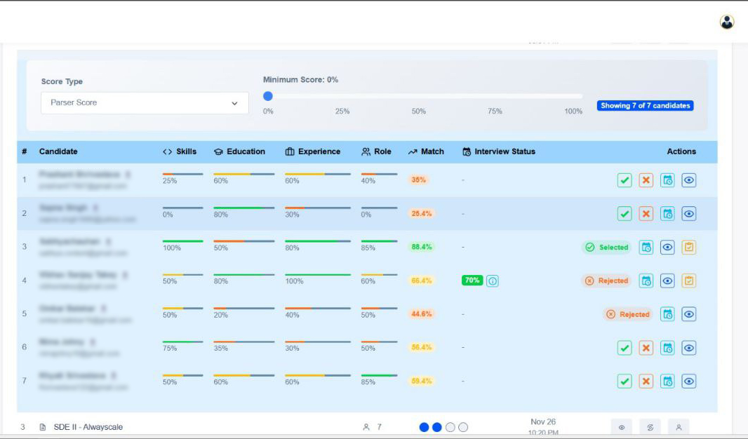Open info icon beside 70% interview score
This screenshot has height=439, width=748.
[493, 281]
